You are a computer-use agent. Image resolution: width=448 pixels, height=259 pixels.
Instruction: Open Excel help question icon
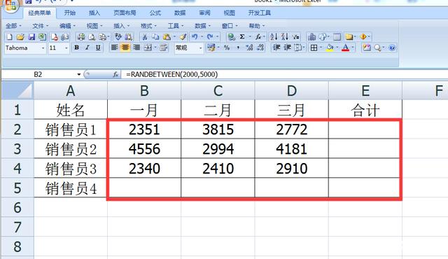[392, 48]
